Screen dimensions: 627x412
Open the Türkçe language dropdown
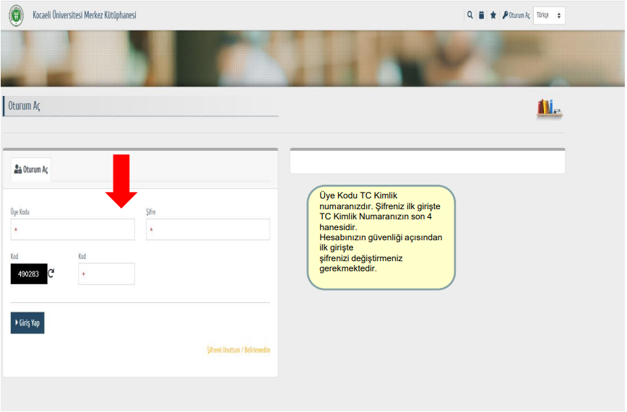coord(549,15)
